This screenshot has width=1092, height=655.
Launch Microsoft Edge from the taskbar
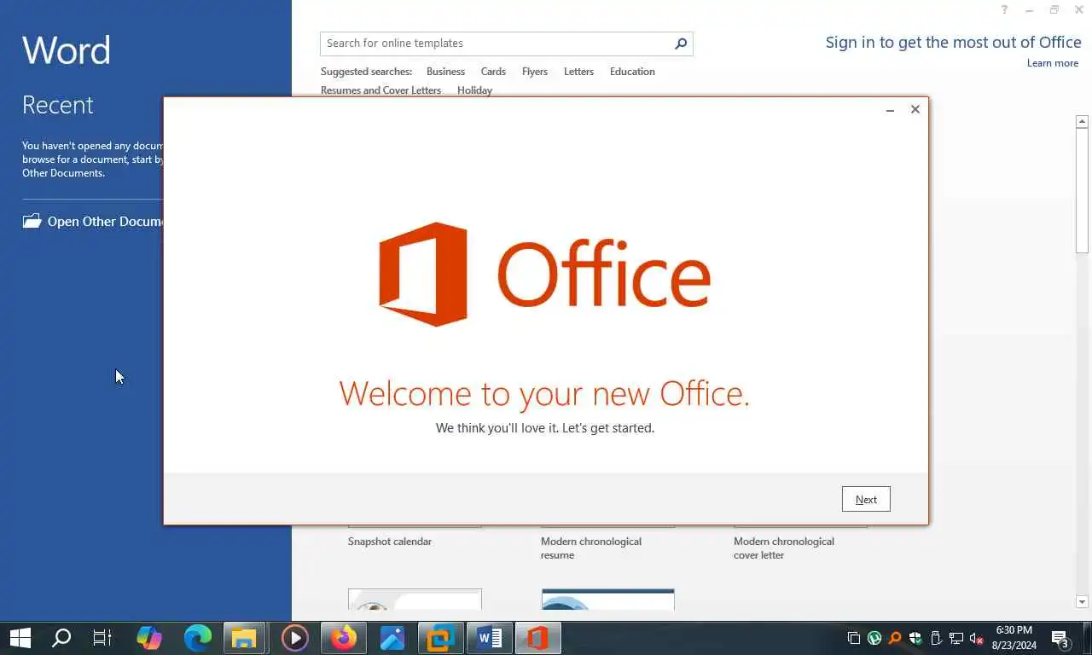(198, 638)
